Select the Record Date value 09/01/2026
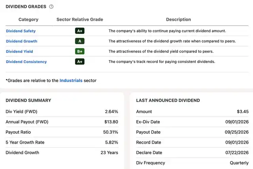253x169 pixels. tap(237, 142)
